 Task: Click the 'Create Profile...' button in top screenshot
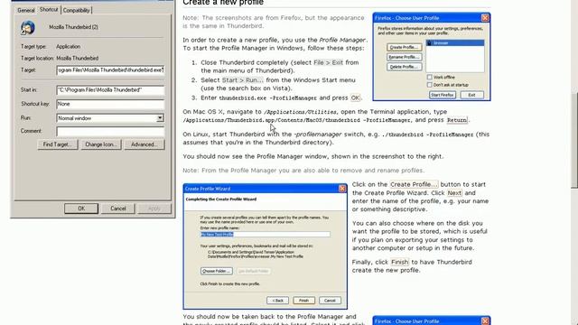tap(404, 47)
